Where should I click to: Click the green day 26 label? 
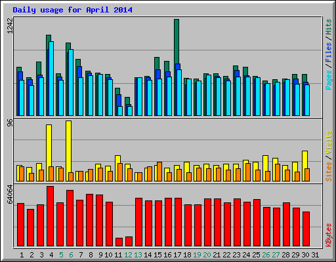(x=266, y=255)
